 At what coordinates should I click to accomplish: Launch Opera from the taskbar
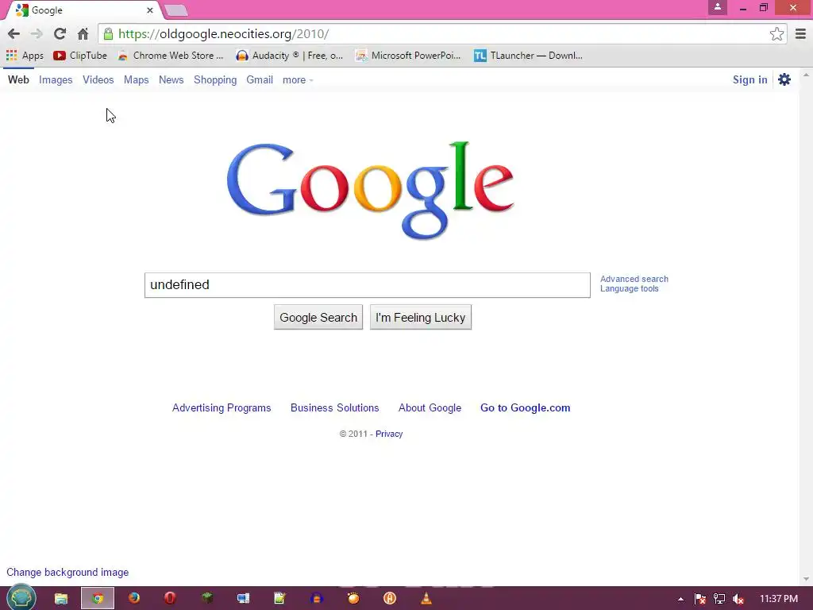click(170, 598)
